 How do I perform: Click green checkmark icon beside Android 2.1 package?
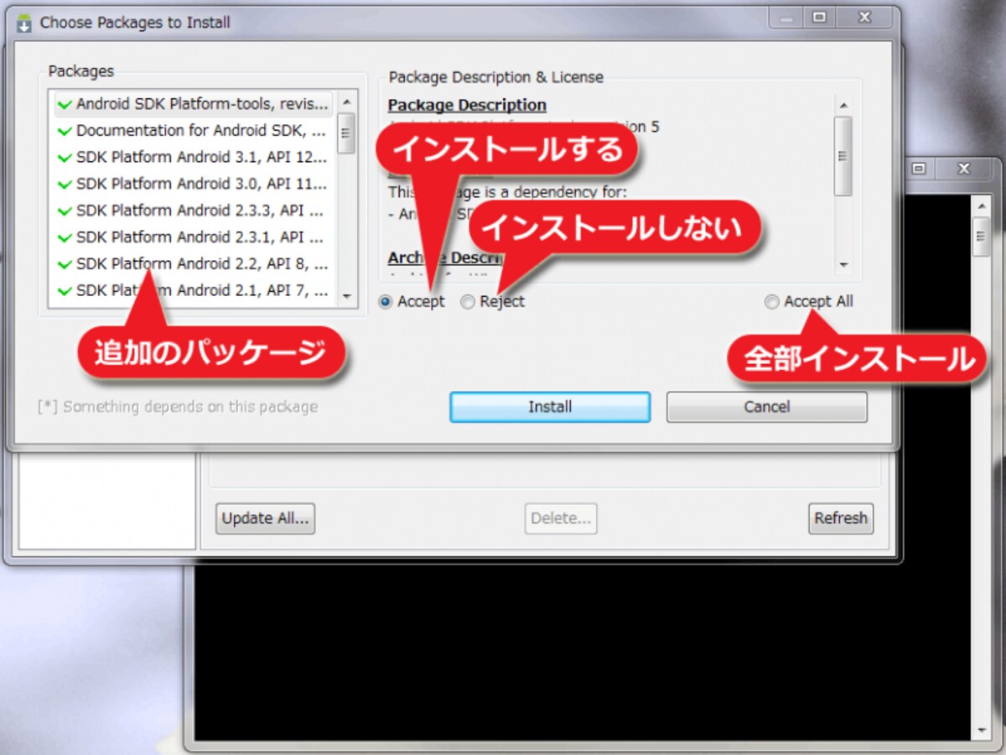(x=65, y=292)
